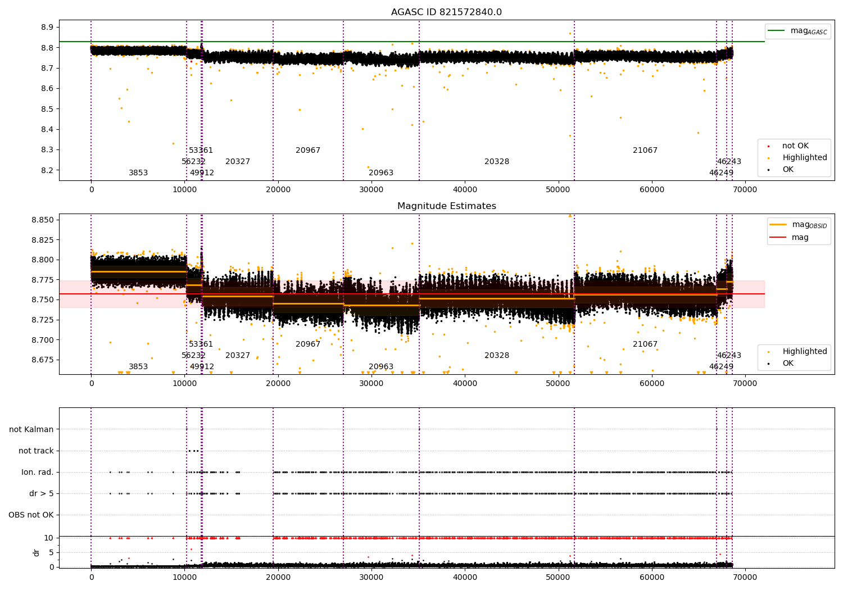Click OBSID label 46249 in Magnitude Estimates plot
This screenshot has width=843, height=590.
pos(721,367)
